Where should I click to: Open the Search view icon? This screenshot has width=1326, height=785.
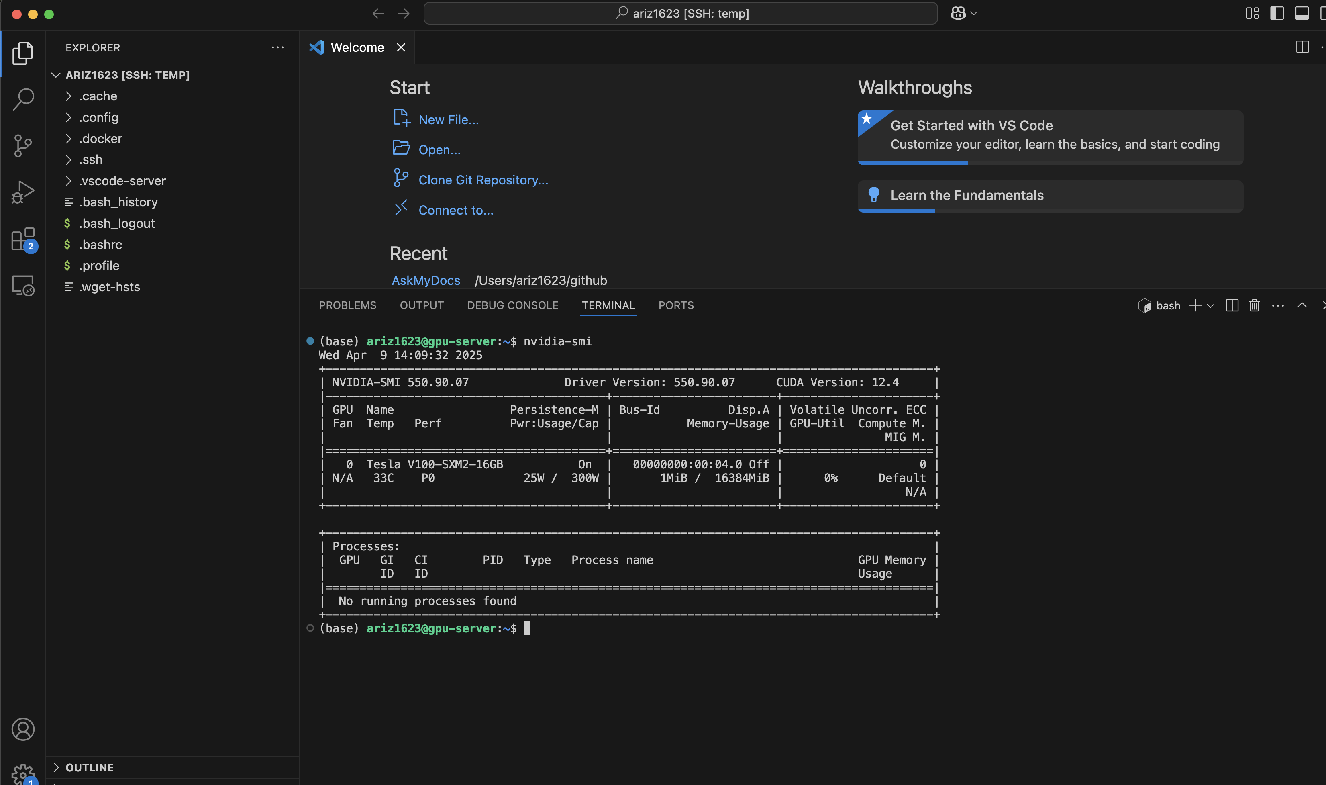pyautogui.click(x=23, y=99)
